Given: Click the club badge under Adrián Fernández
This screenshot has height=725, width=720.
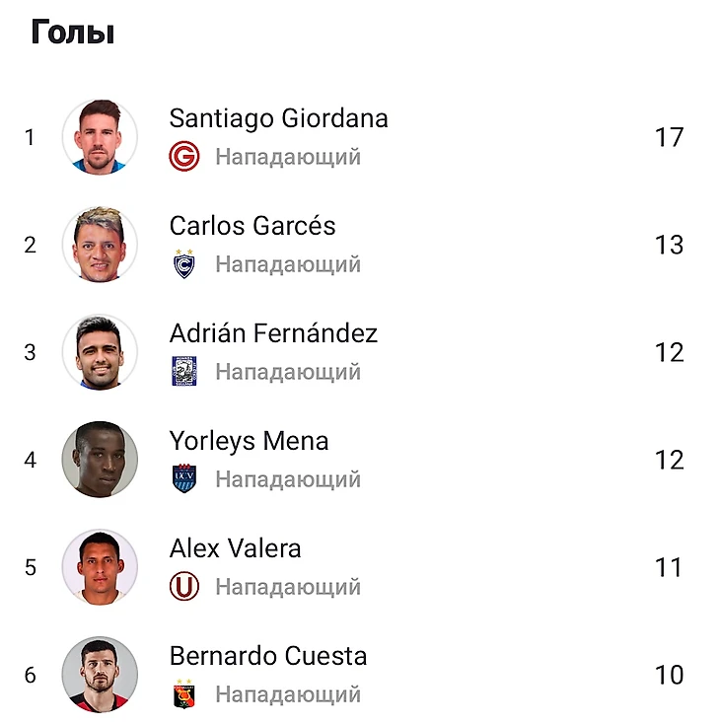Looking at the screenshot, I should (184, 372).
